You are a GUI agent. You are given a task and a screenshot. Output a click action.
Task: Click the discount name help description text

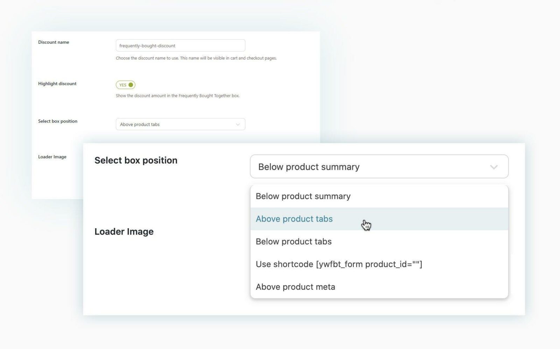pyautogui.click(x=196, y=58)
